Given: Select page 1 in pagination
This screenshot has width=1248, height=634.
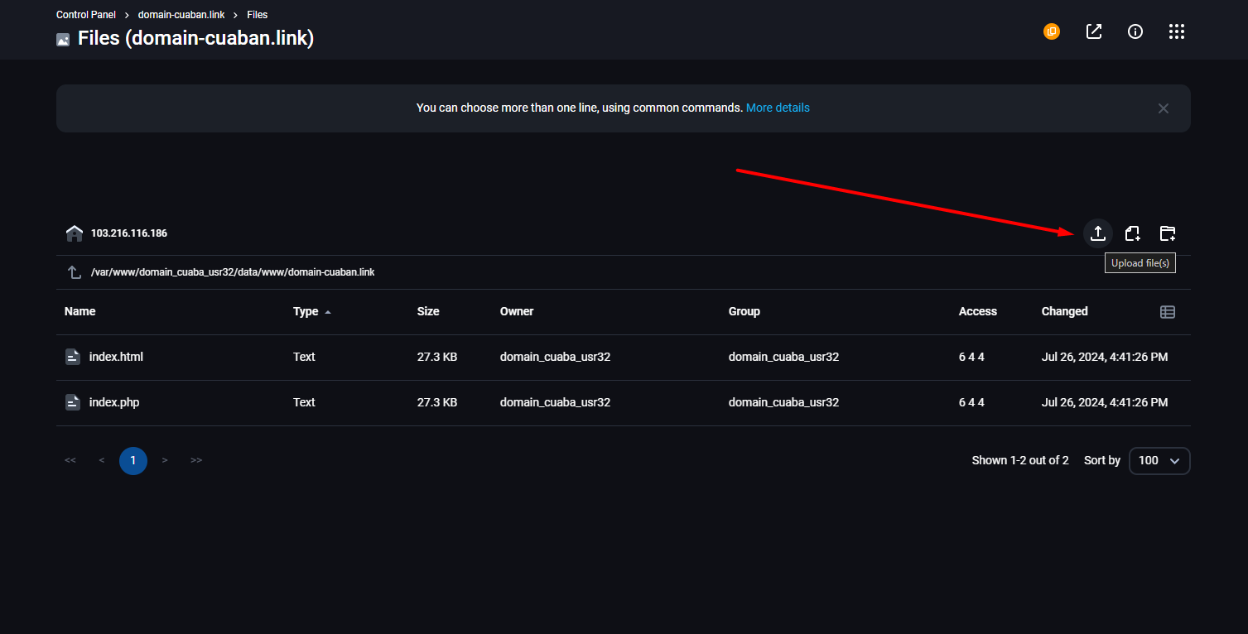Looking at the screenshot, I should point(133,460).
